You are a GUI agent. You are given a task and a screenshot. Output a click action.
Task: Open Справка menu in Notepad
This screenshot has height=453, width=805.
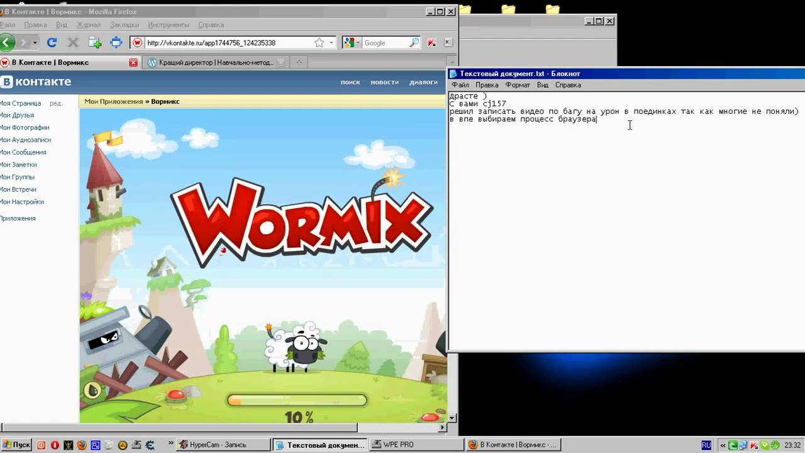click(x=568, y=85)
